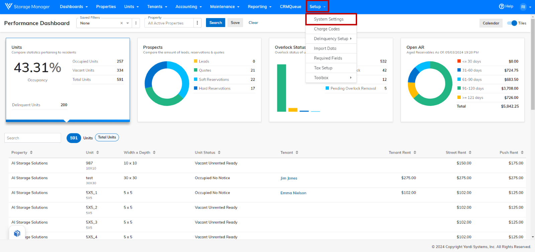Click the Total Units filter pill
The height and width of the screenshot is (252, 535).
tap(107, 137)
